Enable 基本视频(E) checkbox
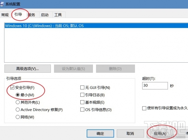Screen dimensions: 188x140 82,102
